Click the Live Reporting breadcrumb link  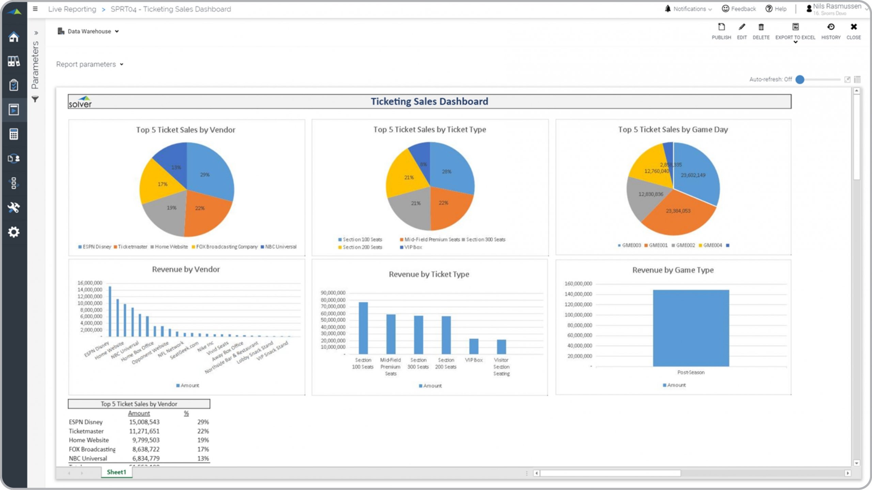pos(72,9)
